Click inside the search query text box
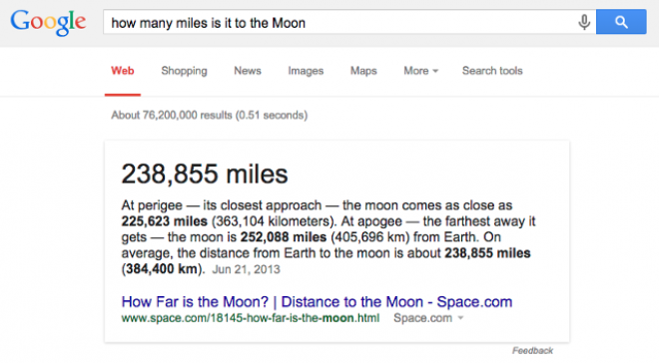659x363 pixels. point(338,22)
